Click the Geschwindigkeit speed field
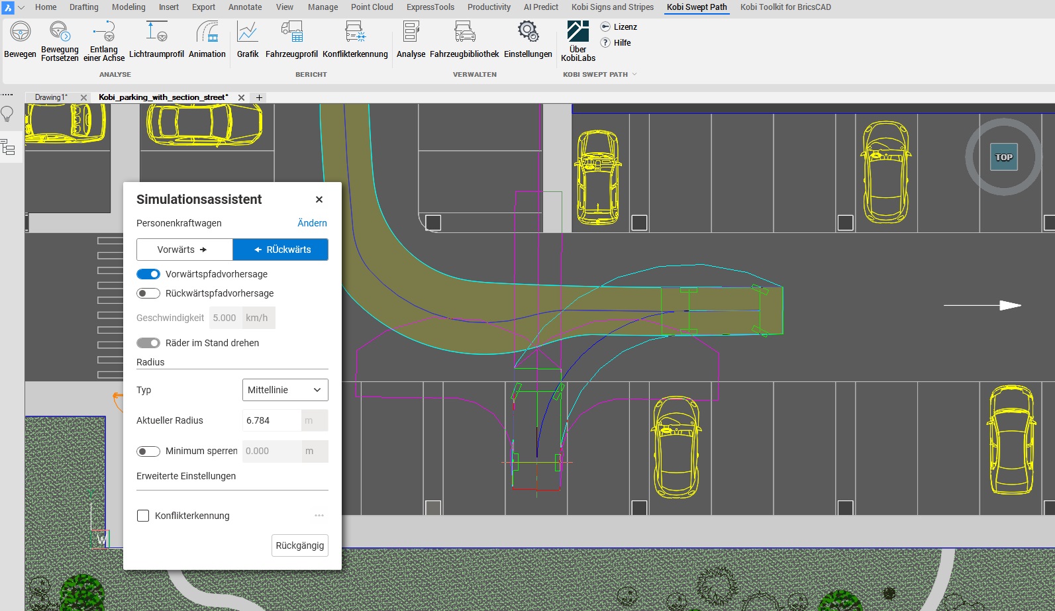This screenshot has height=611, width=1055. tap(225, 318)
